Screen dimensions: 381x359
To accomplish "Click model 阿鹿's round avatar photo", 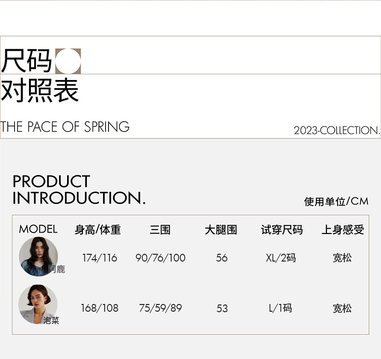I will tap(38, 256).
